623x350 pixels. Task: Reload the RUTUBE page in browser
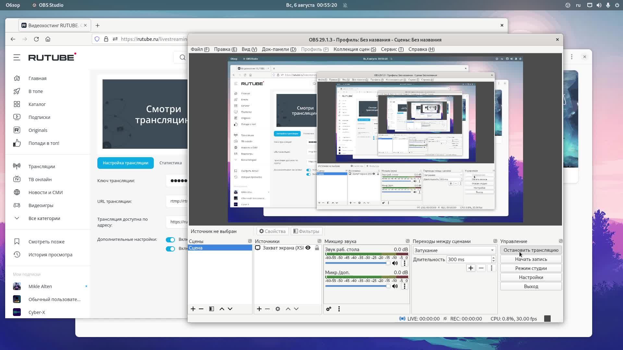[x=36, y=39]
